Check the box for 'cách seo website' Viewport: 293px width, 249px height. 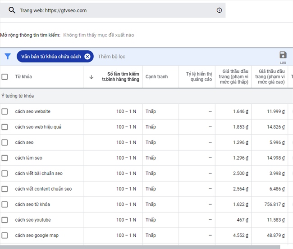pyautogui.click(x=5, y=111)
